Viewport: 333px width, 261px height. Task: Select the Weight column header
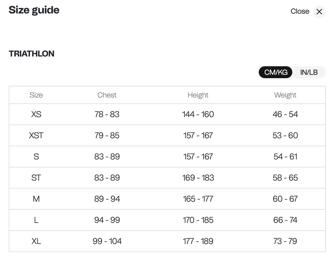click(285, 95)
